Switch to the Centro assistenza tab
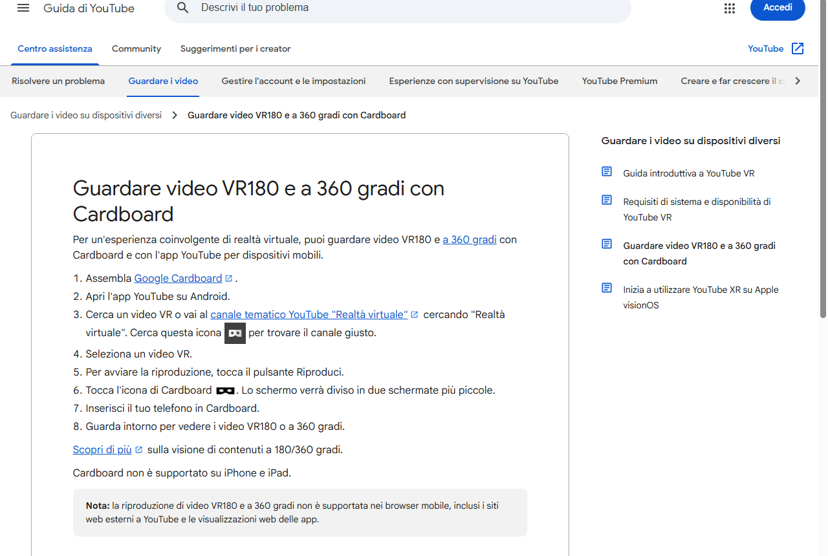 [x=55, y=48]
